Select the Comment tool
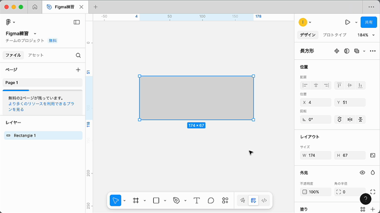Screen dimensions: 380x213 click(211, 201)
